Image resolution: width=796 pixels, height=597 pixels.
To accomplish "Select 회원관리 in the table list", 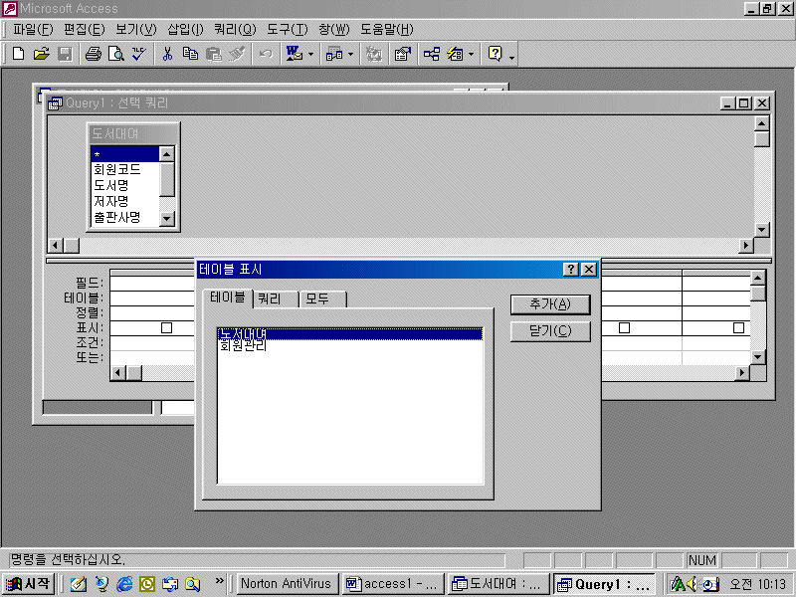I will click(x=243, y=346).
